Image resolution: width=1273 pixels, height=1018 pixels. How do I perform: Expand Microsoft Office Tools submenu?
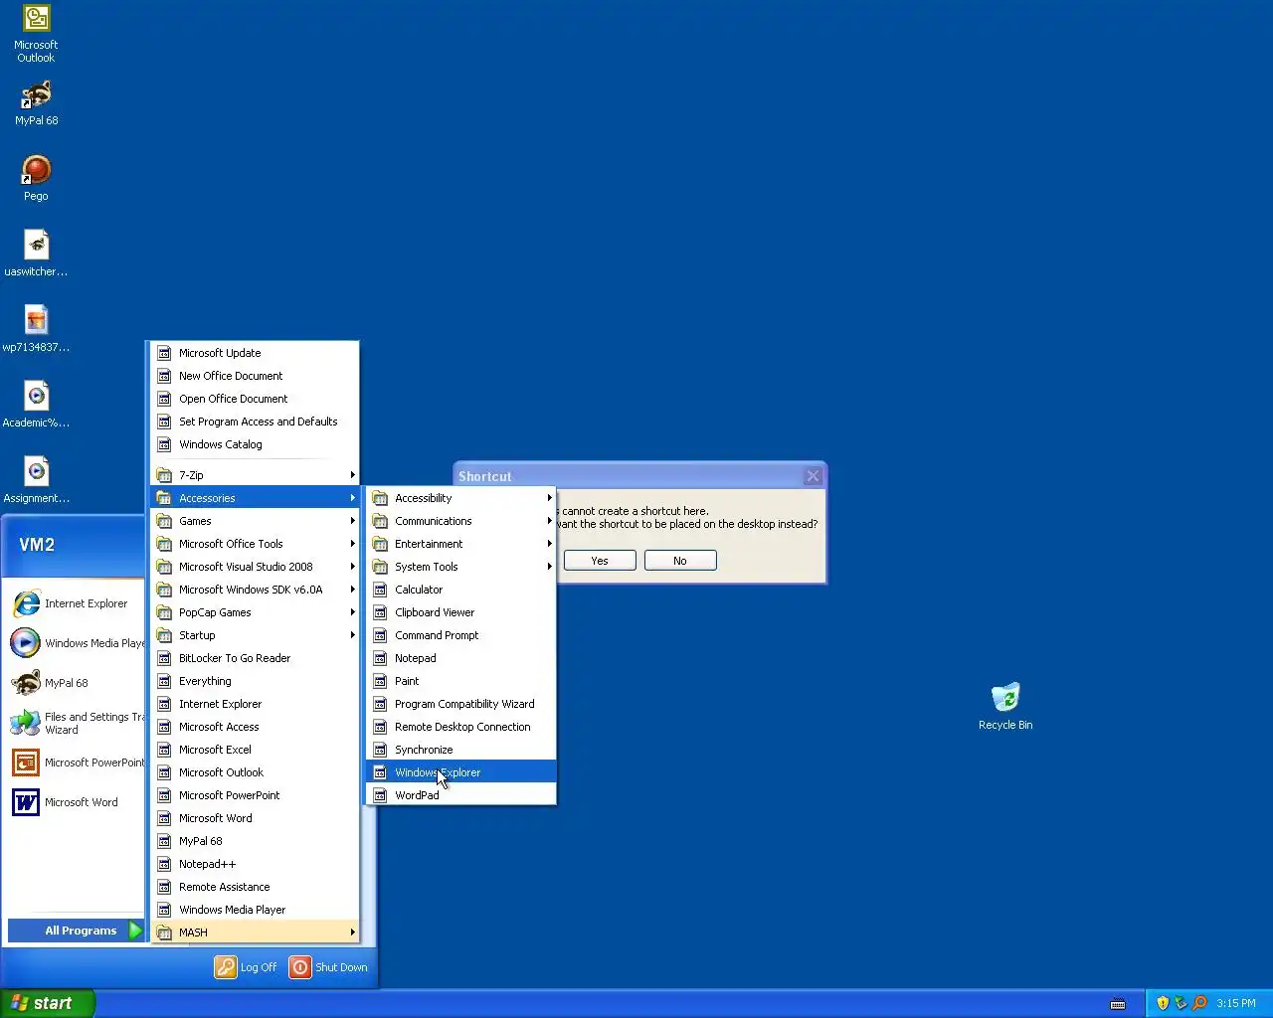pyautogui.click(x=255, y=544)
